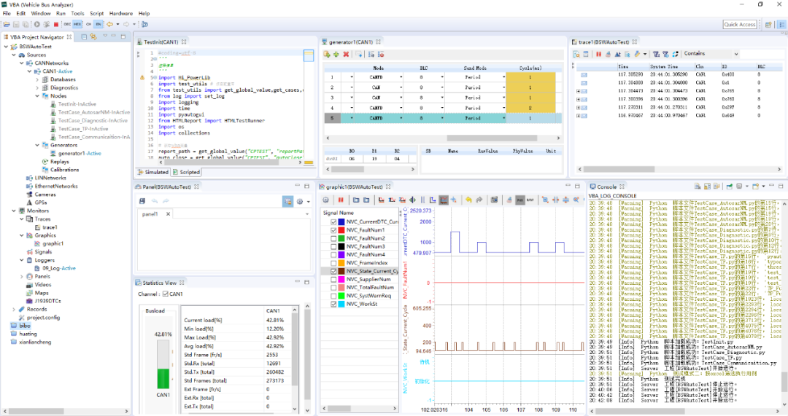
Task: Pause the trace1 view
Action: click(x=598, y=54)
